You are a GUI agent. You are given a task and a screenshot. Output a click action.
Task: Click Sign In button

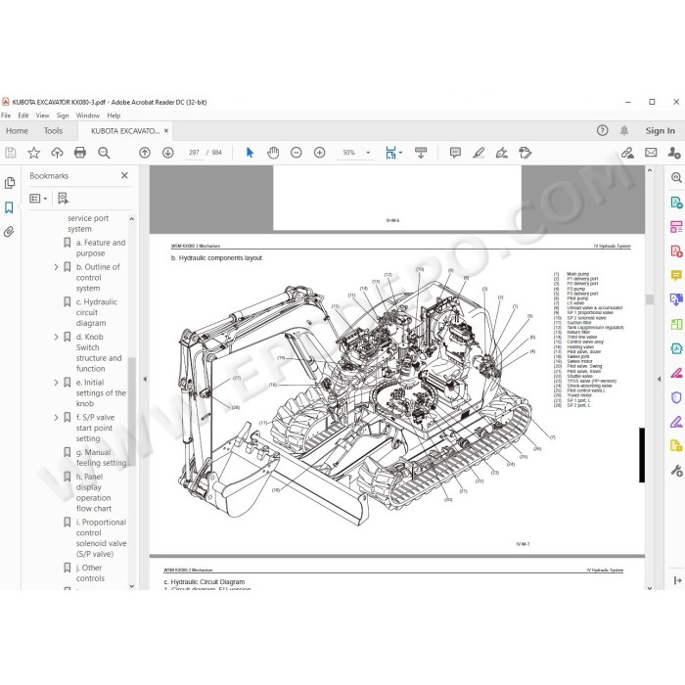pyautogui.click(x=661, y=130)
